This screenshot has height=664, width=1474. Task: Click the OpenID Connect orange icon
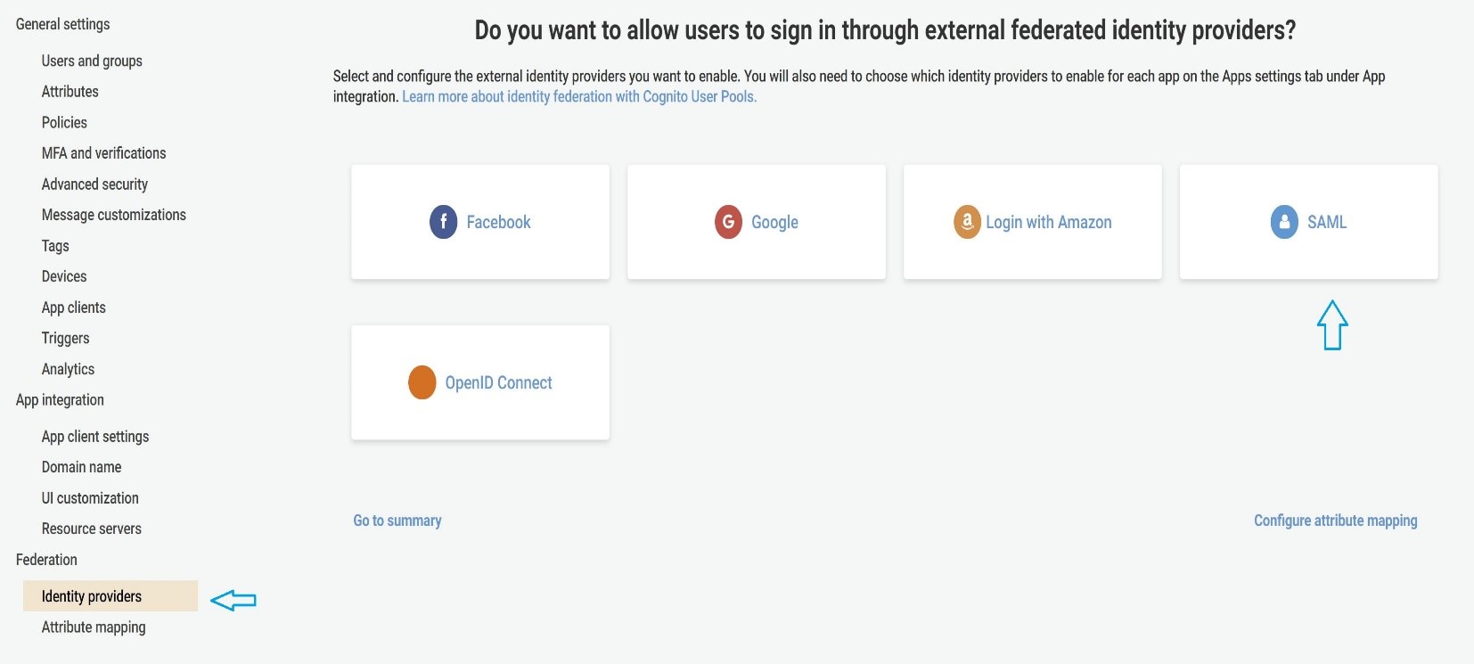pyautogui.click(x=422, y=382)
